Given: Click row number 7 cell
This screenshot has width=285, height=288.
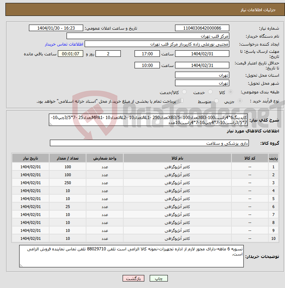Looking at the screenshot, I should pos(273,215).
